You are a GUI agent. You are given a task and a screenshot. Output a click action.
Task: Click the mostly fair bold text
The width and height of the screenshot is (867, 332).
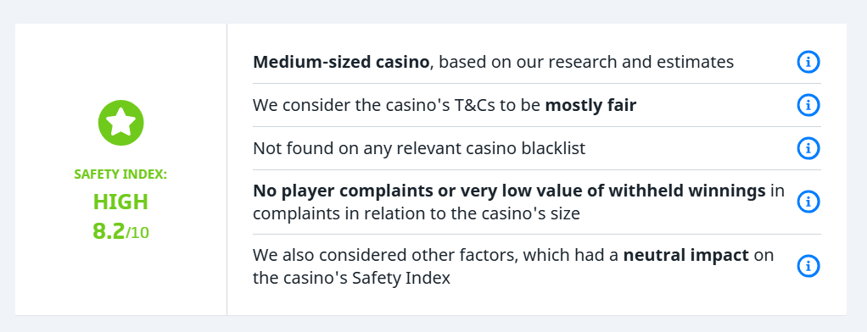(x=590, y=105)
